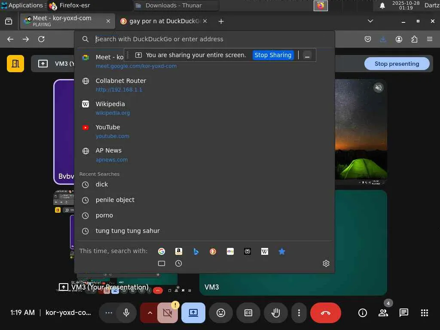Open more options three-dot Meet button
The height and width of the screenshot is (330, 440).
pos(299,313)
